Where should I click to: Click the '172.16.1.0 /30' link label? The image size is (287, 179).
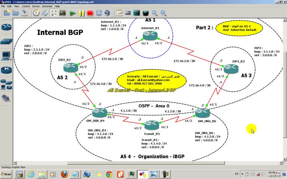(x=112, y=59)
